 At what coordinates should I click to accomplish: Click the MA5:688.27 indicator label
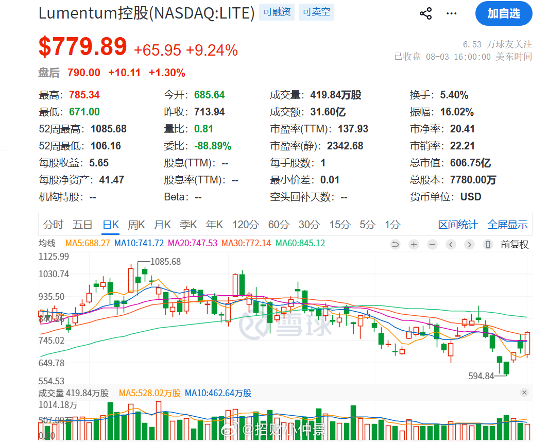[x=88, y=243]
